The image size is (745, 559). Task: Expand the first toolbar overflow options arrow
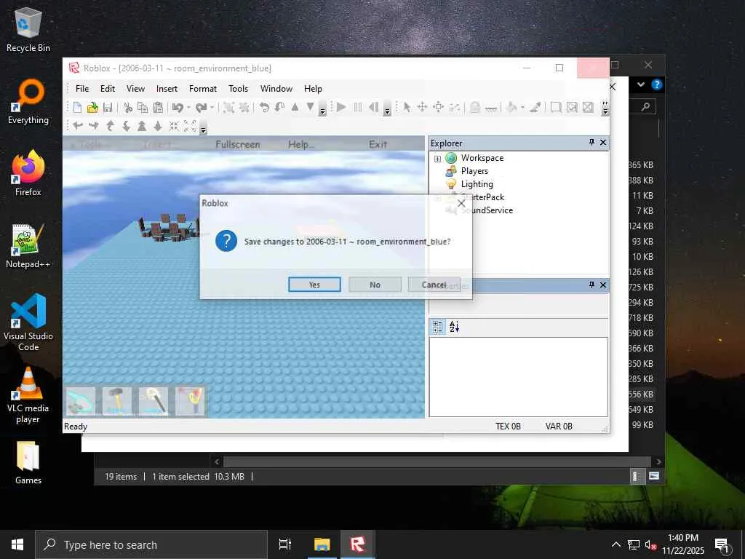tap(322, 108)
